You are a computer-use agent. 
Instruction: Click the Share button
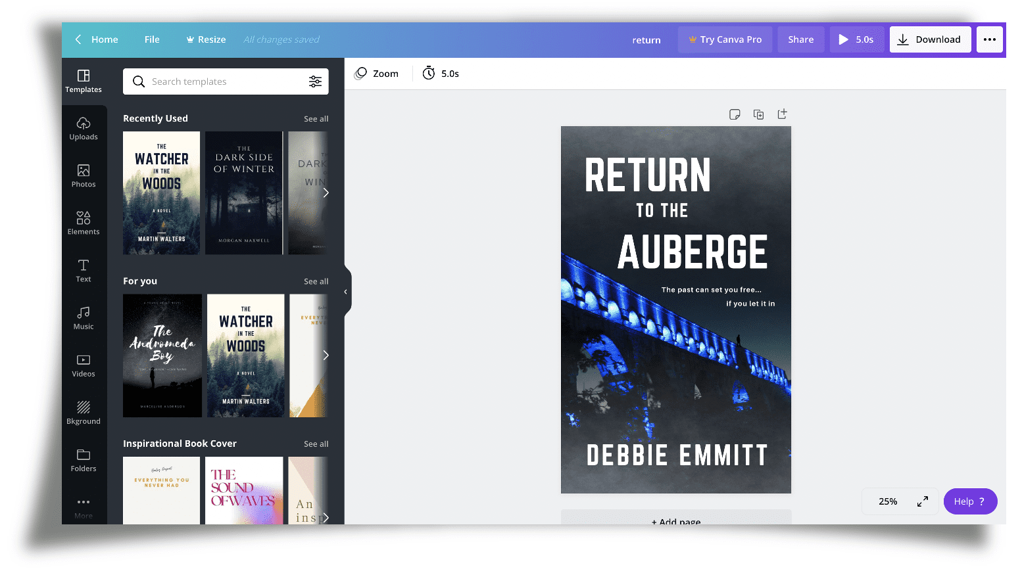pyautogui.click(x=800, y=39)
